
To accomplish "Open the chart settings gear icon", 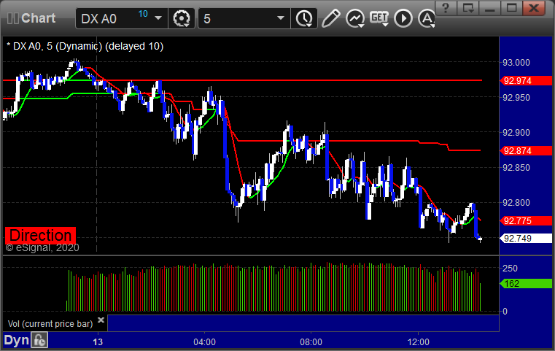I will [x=181, y=18].
